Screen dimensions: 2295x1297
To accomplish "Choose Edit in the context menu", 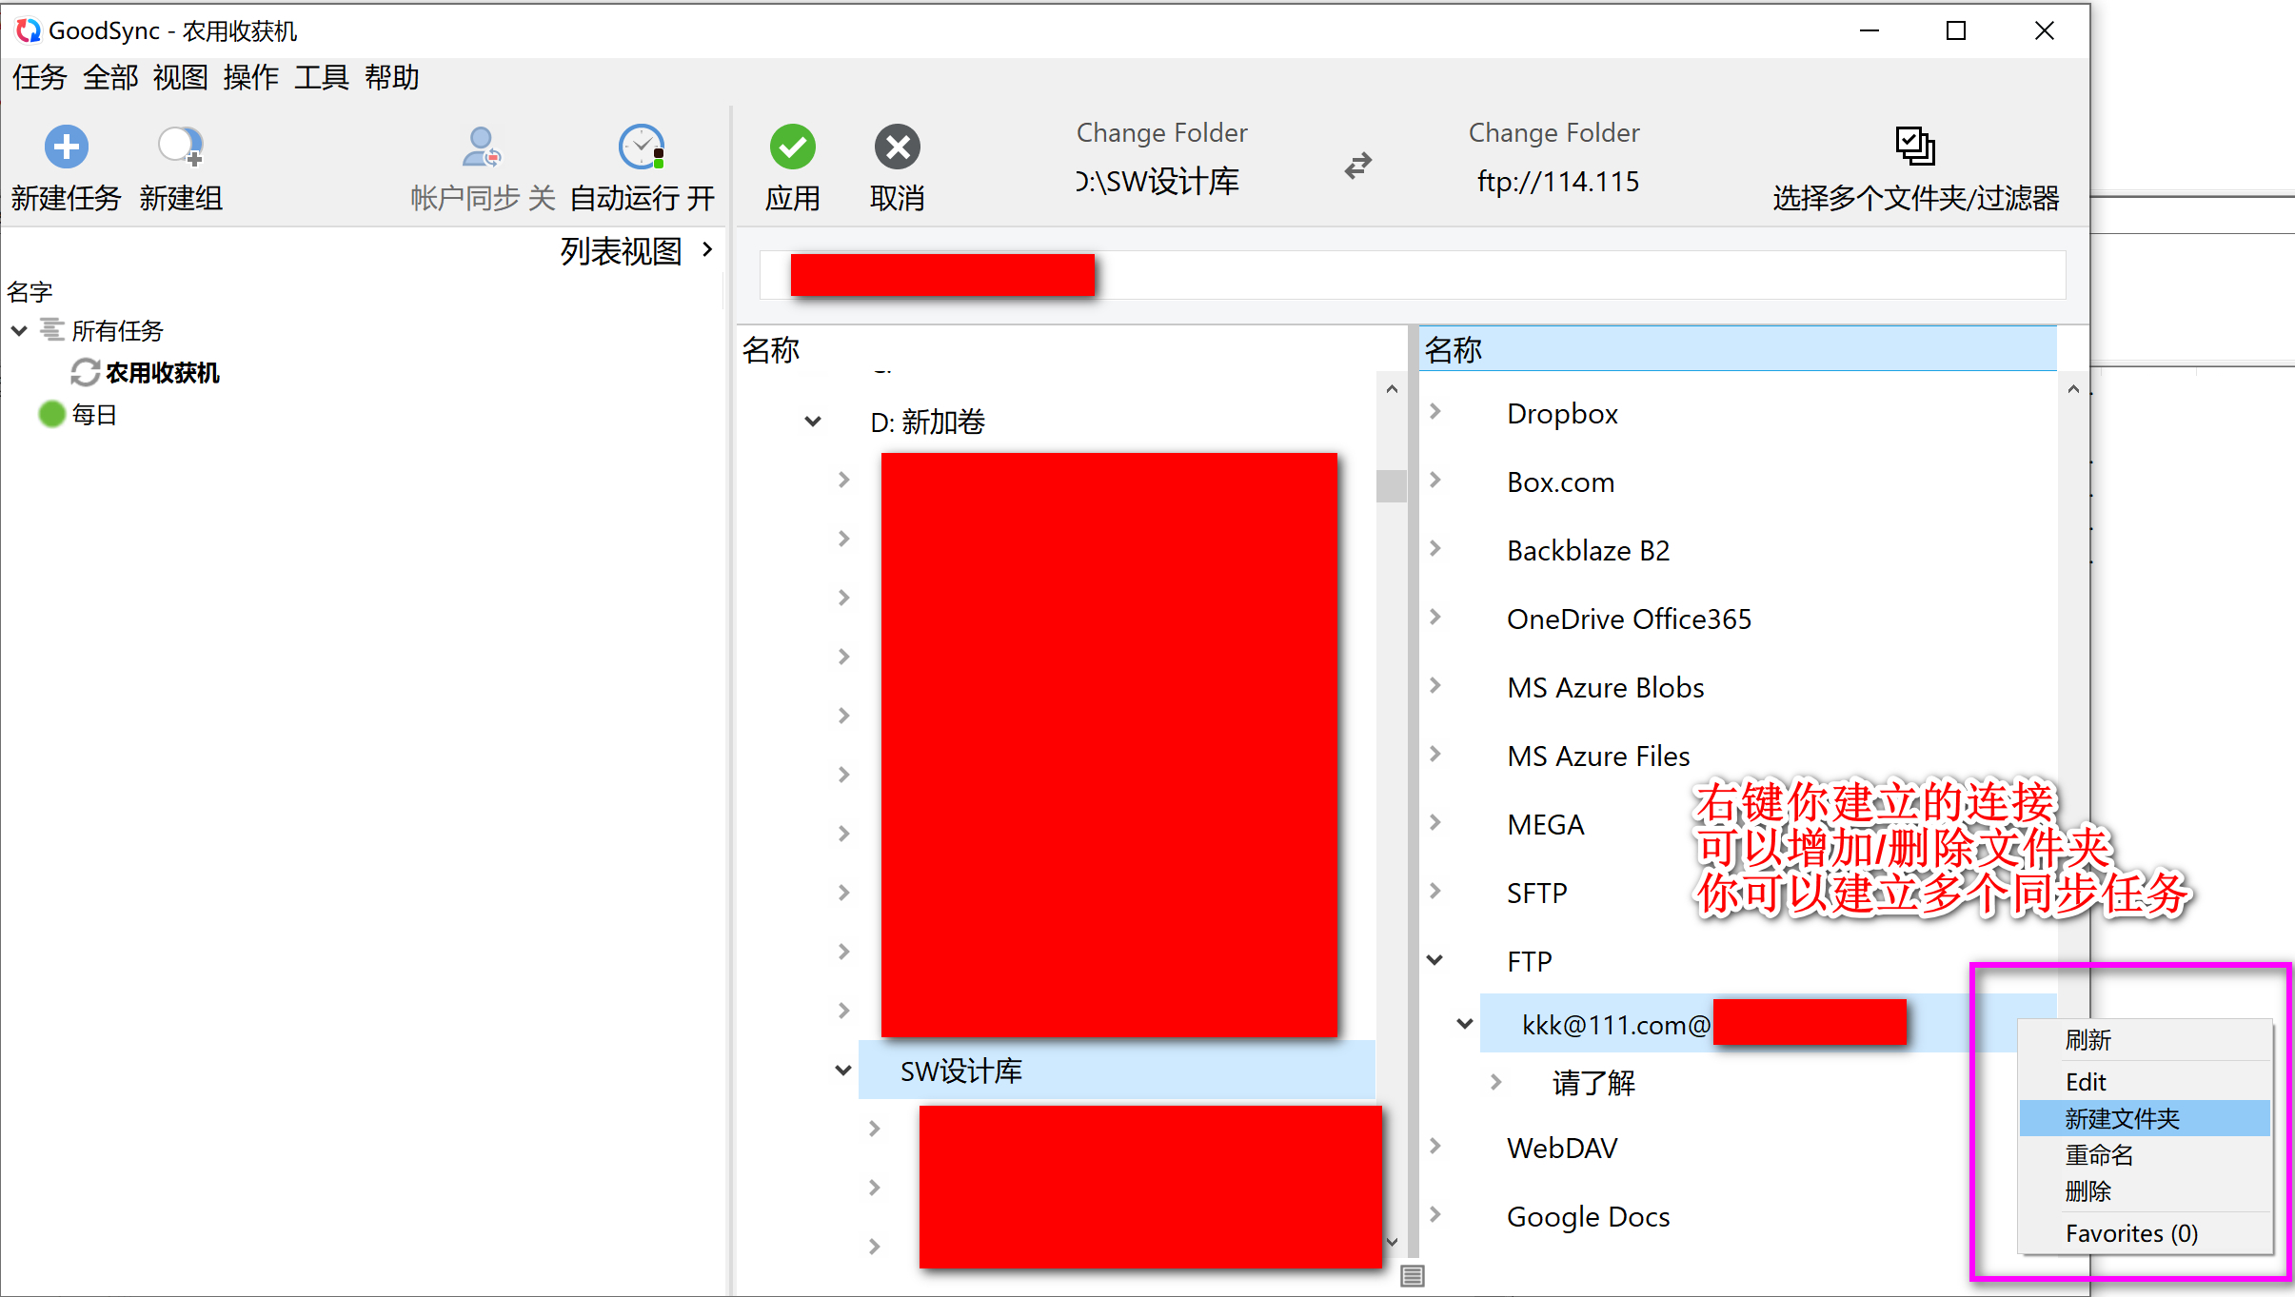I will coord(2145,1082).
